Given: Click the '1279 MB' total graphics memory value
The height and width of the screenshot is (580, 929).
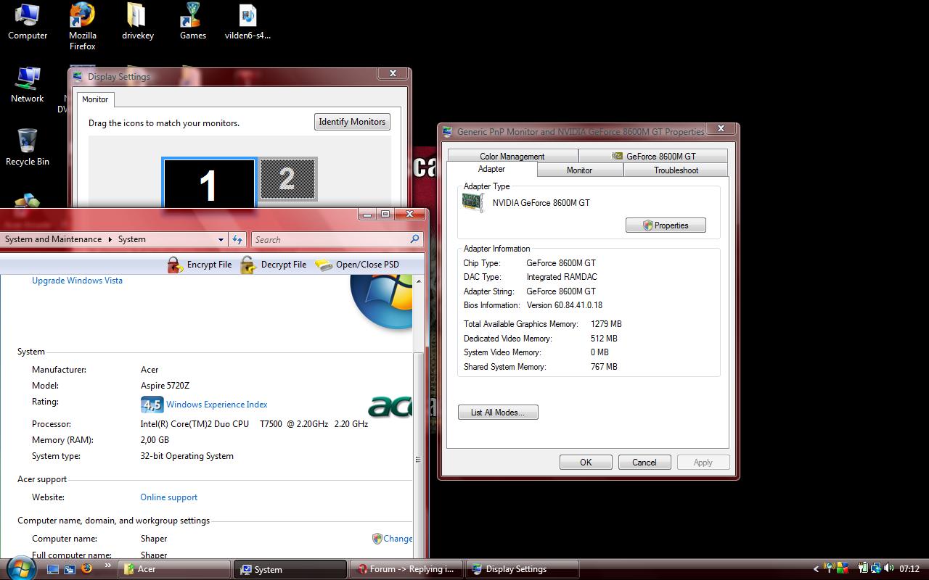Looking at the screenshot, I should point(606,324).
